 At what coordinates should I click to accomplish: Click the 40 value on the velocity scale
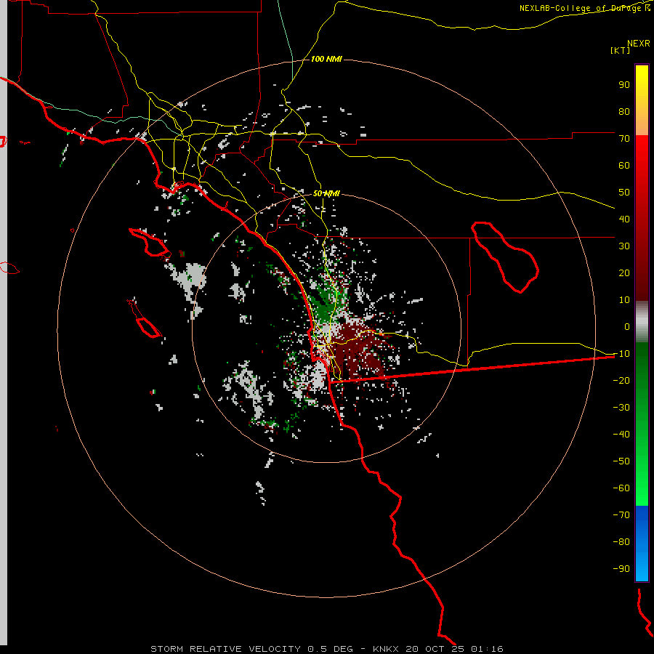click(624, 219)
